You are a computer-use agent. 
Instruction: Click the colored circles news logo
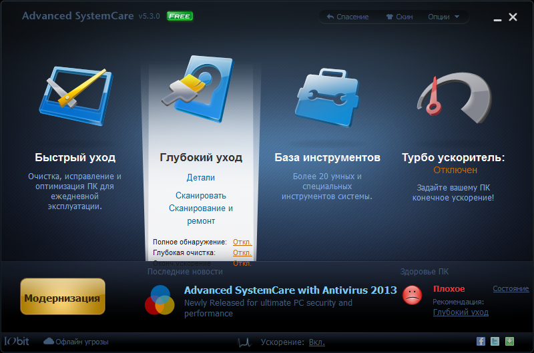click(160, 300)
